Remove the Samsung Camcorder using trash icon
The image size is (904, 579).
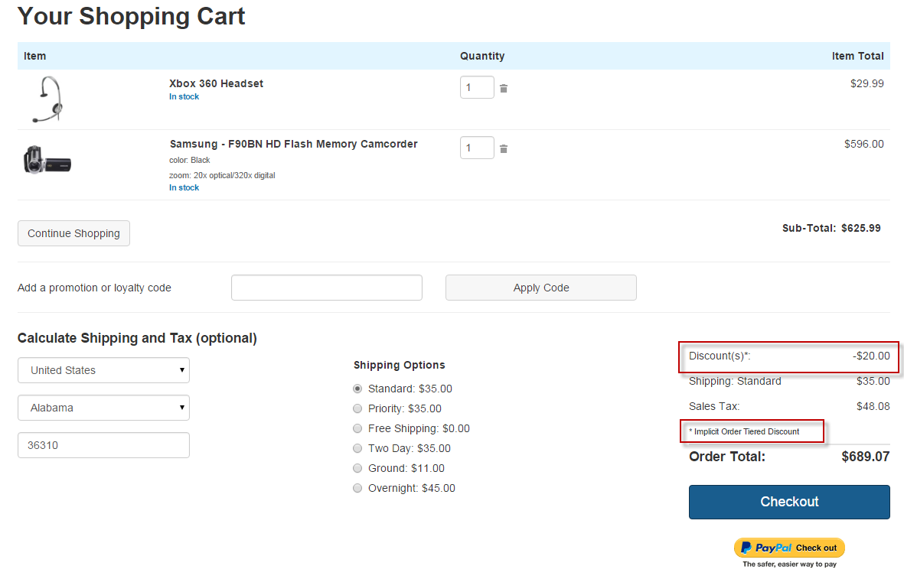504,149
